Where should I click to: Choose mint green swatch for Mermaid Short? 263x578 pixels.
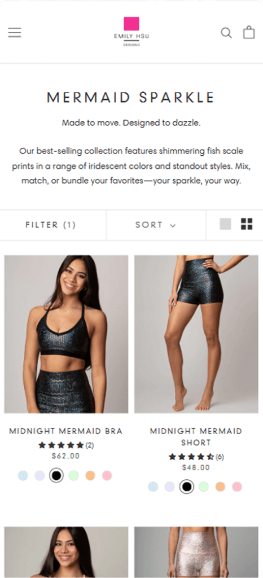point(204,487)
